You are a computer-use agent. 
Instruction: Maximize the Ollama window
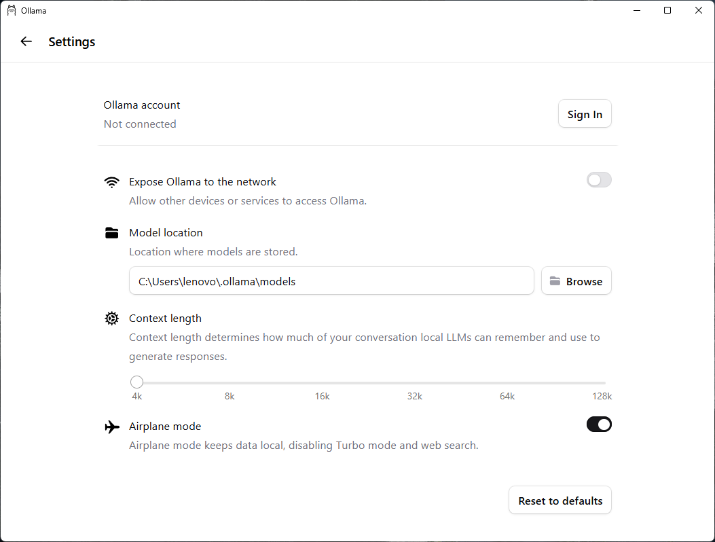[x=667, y=10]
